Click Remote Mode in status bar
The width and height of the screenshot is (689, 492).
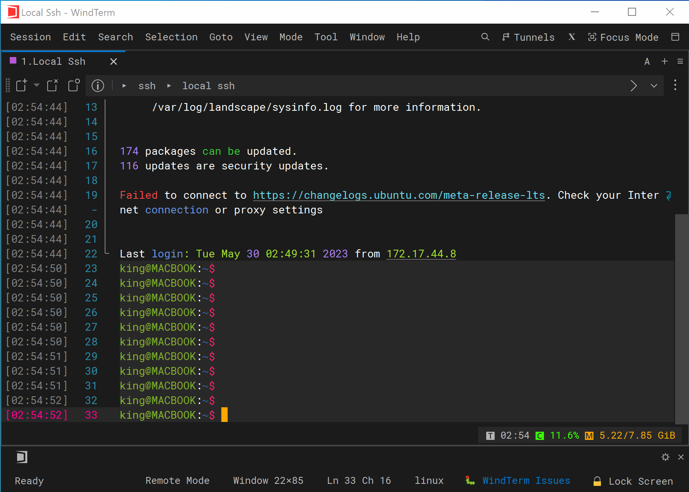coord(178,481)
